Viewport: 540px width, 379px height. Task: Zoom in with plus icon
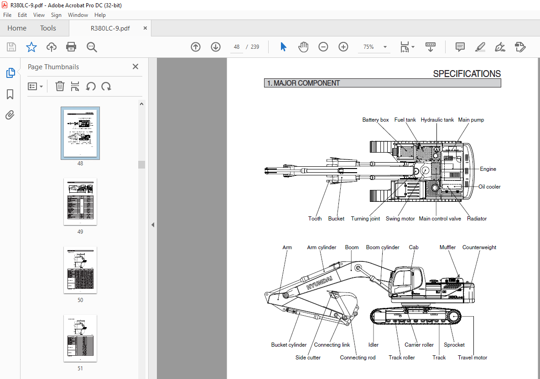coord(343,47)
